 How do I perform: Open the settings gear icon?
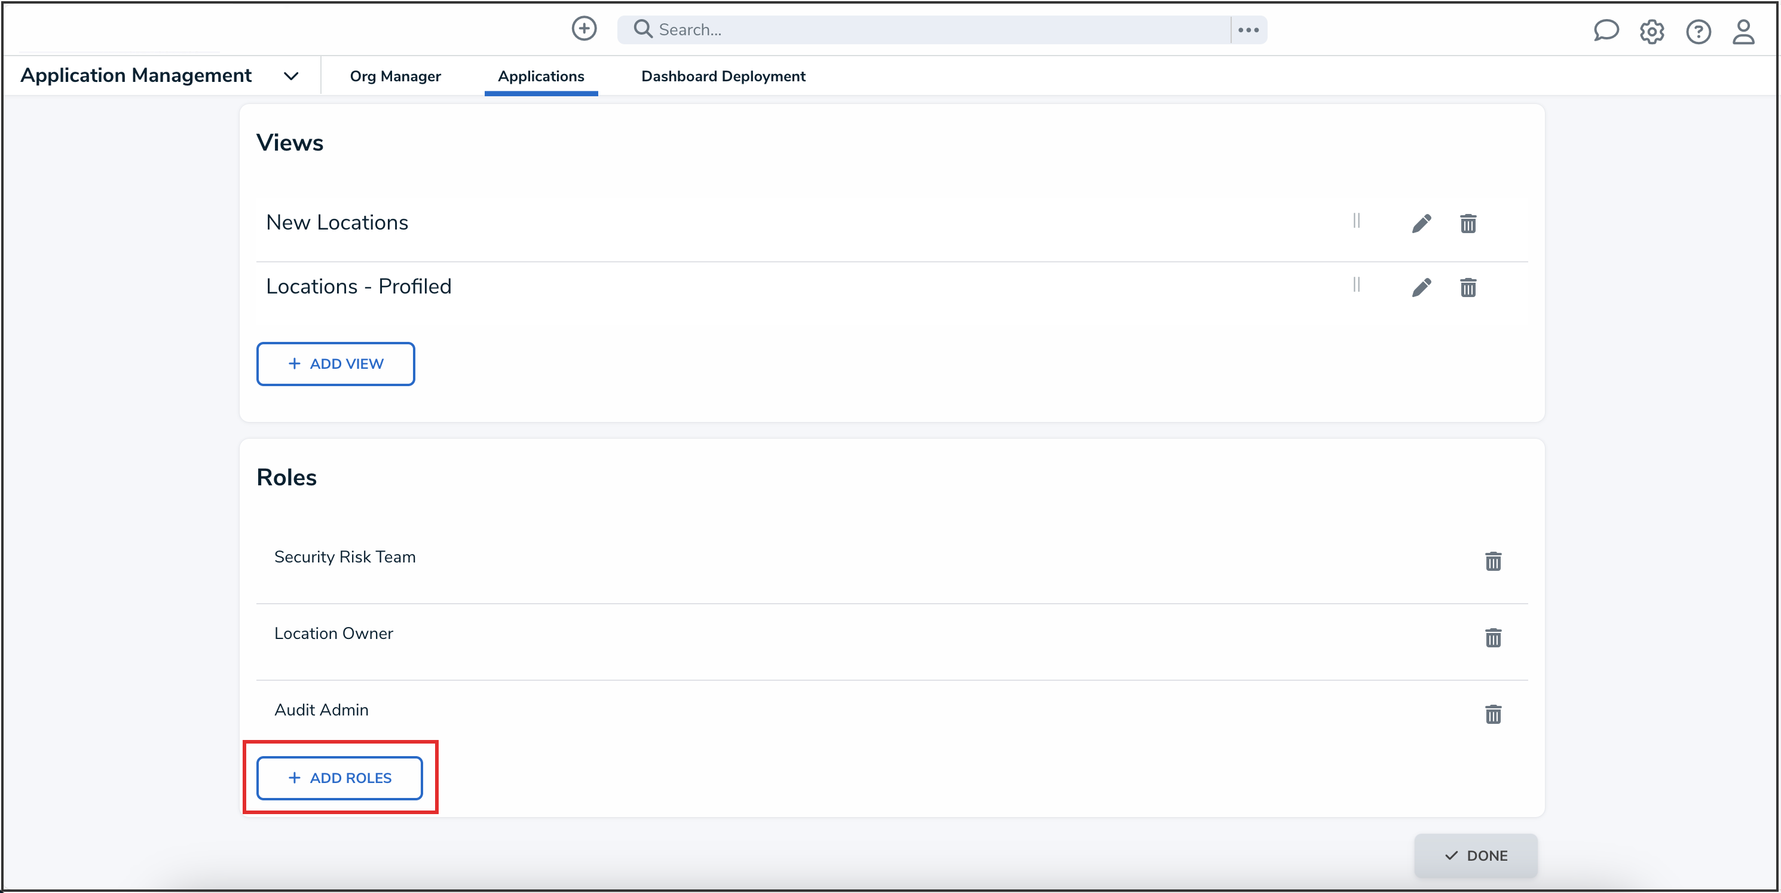[x=1652, y=32]
